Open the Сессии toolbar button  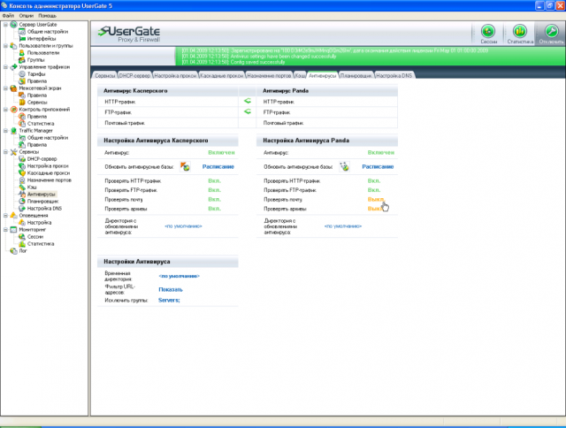488,34
